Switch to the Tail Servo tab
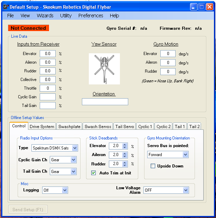This screenshot has width=216, height=218. (x=124, y=127)
